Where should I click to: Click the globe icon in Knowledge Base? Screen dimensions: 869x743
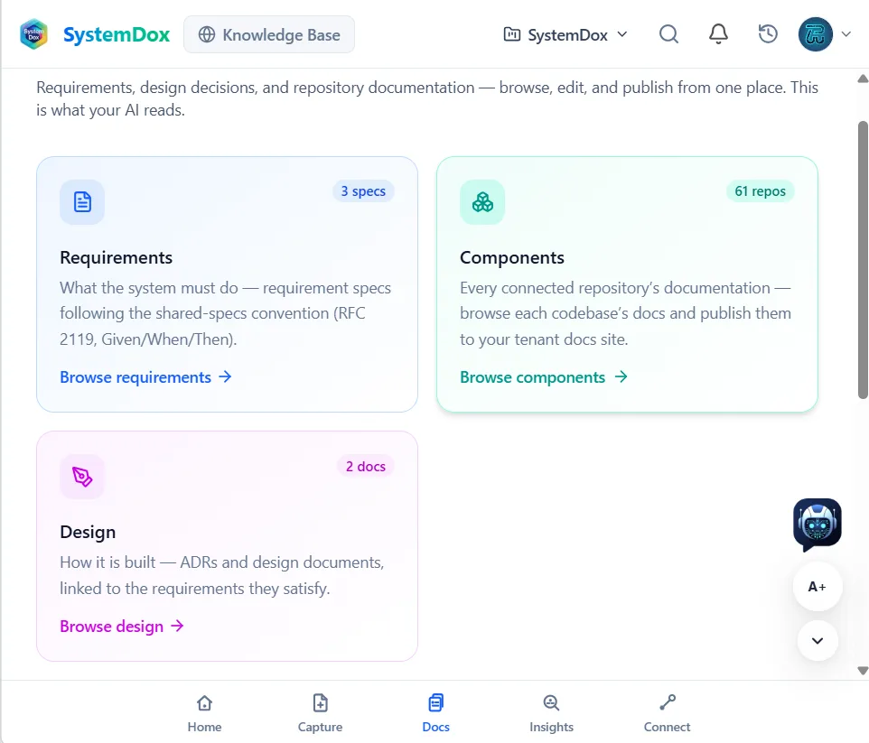point(207,34)
